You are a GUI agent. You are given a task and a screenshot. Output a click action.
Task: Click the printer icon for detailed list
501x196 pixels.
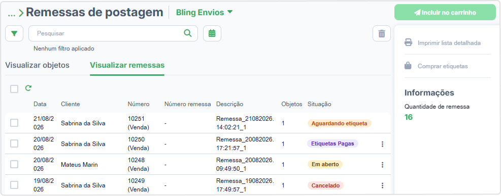(408, 42)
